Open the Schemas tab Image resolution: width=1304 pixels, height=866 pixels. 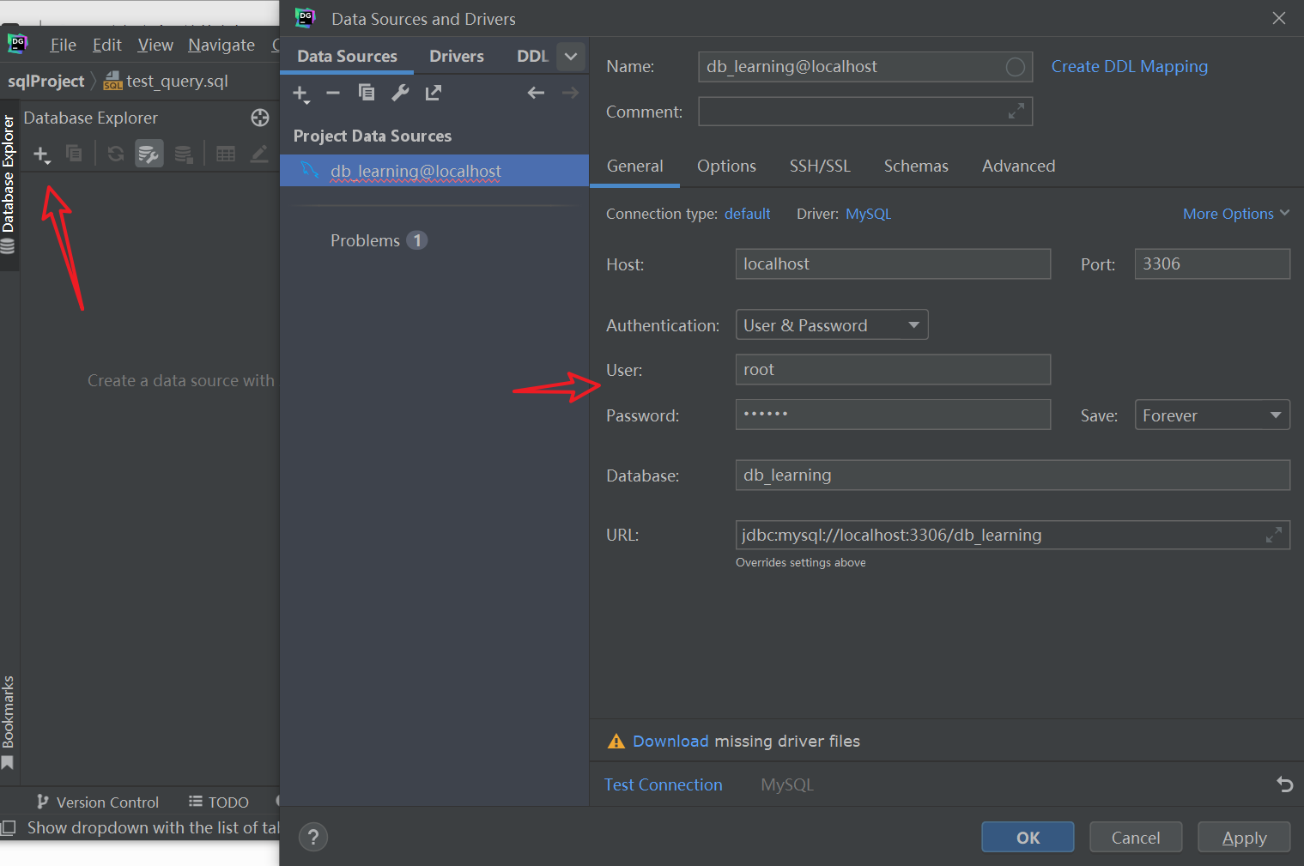tap(916, 167)
